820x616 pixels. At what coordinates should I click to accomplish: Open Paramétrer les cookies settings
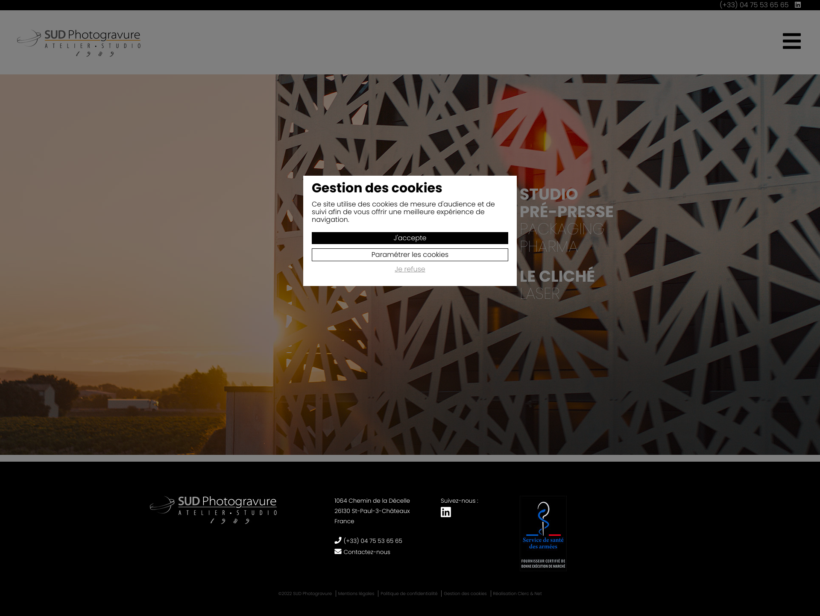click(410, 255)
